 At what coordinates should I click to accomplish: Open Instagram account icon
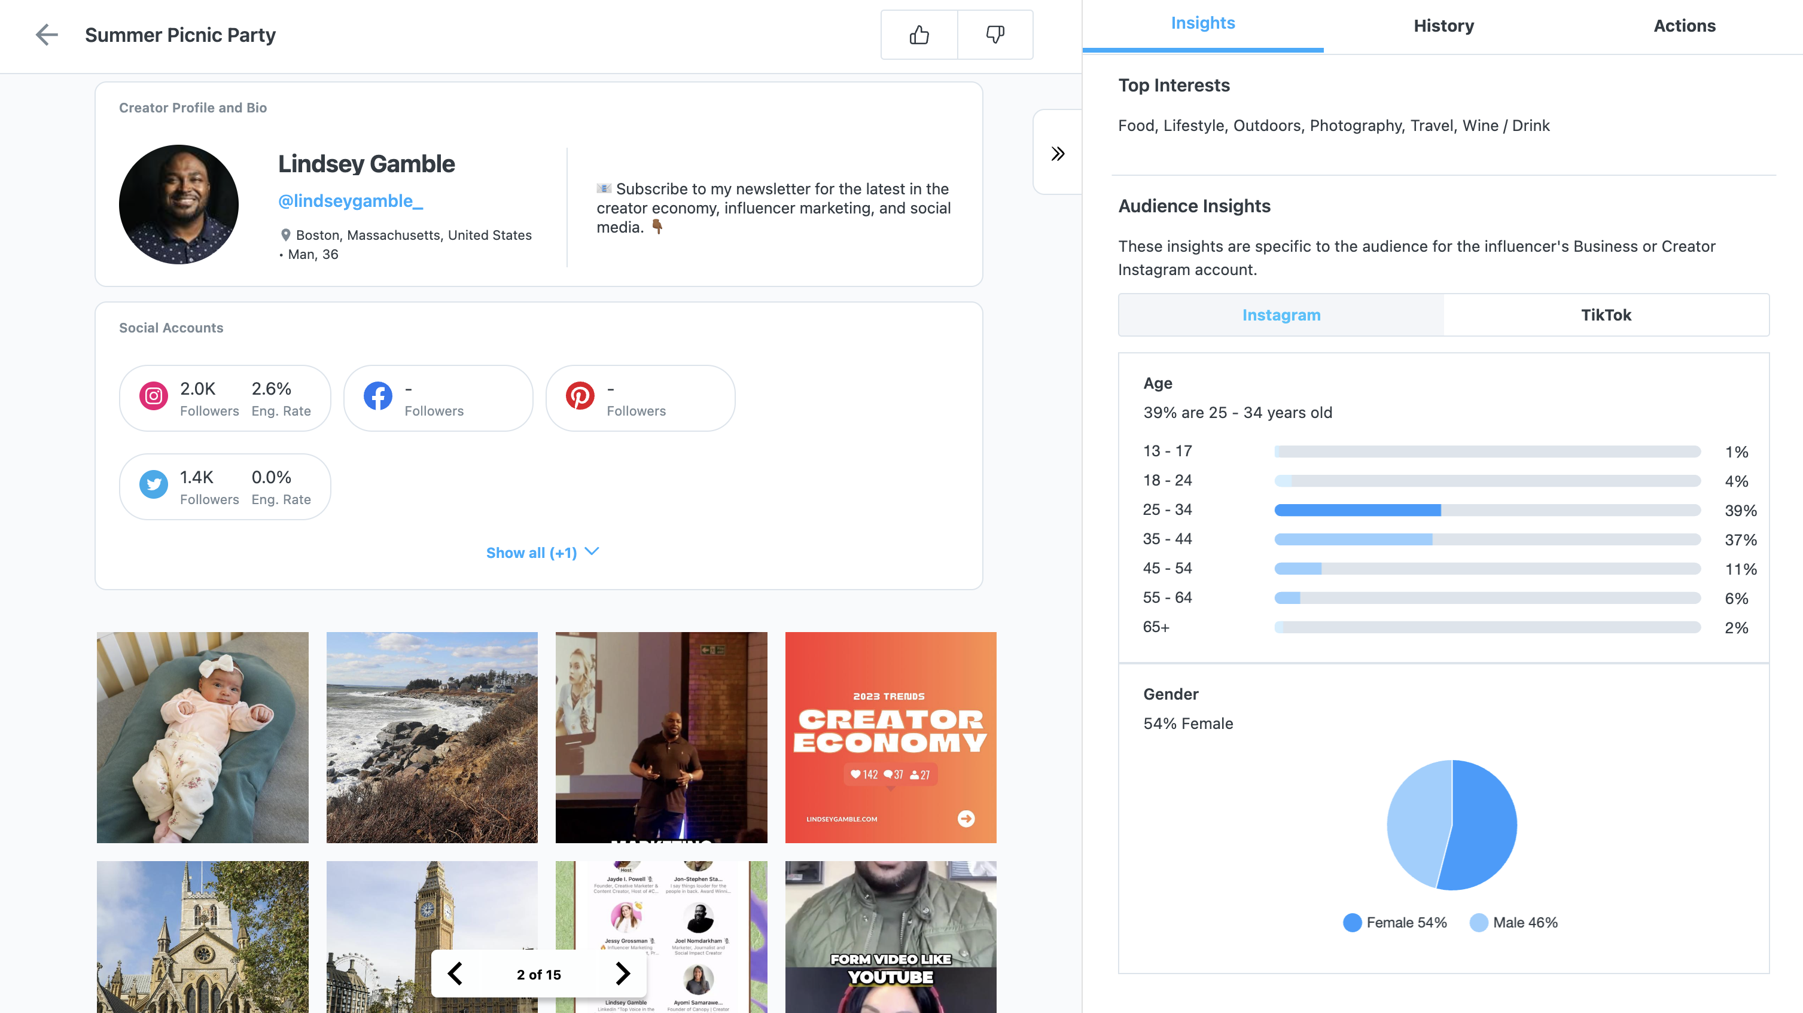pyautogui.click(x=153, y=396)
